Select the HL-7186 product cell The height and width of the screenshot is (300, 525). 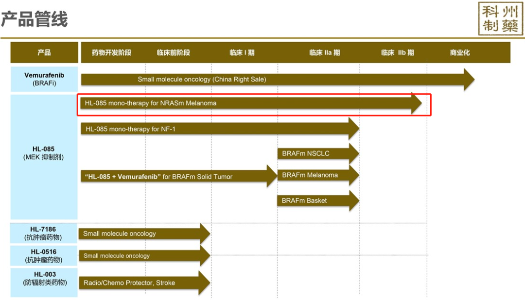coord(44,233)
